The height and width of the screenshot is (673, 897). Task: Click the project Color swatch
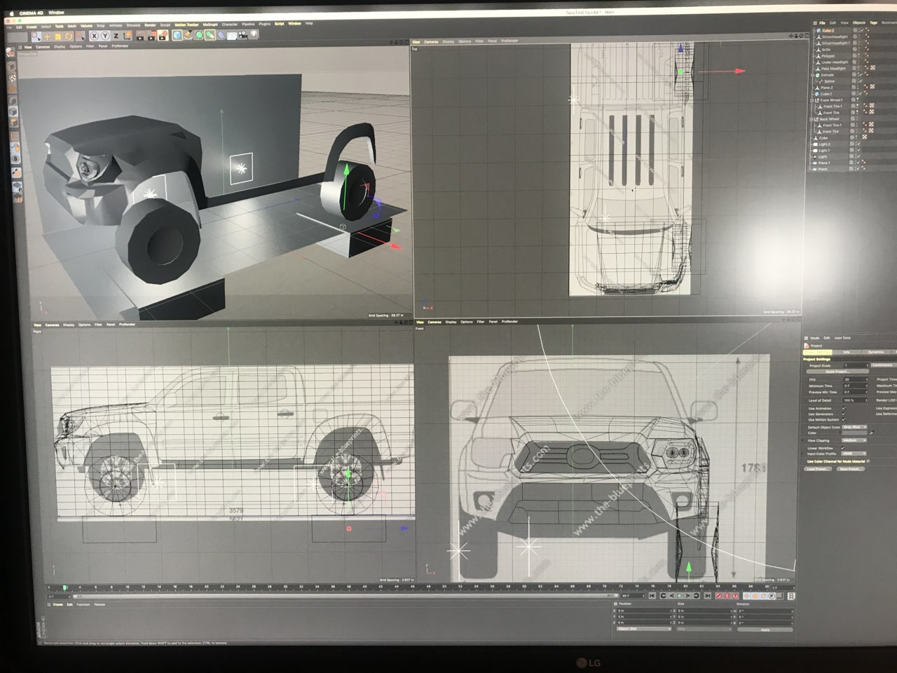[854, 433]
